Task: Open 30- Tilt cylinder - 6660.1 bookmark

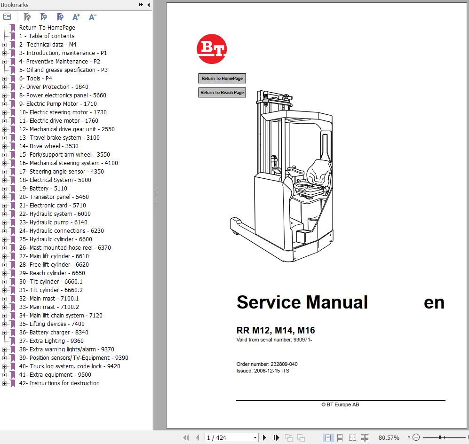Action: [50, 282]
